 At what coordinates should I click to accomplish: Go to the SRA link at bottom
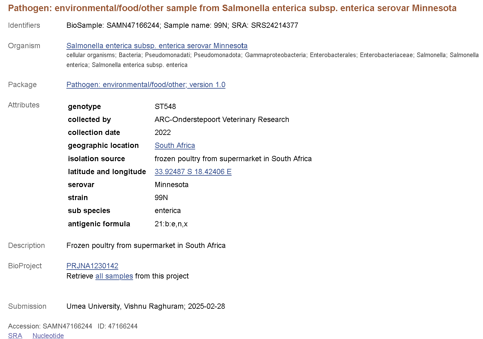(x=15, y=336)
